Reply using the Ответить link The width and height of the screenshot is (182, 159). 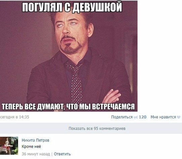[62, 154]
